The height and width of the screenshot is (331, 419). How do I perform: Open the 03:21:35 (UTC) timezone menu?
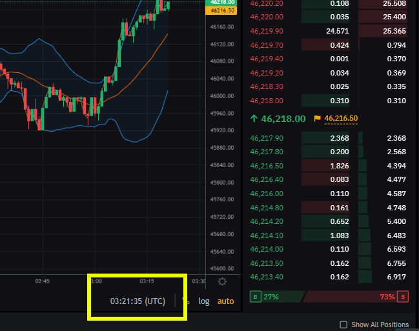tap(138, 301)
